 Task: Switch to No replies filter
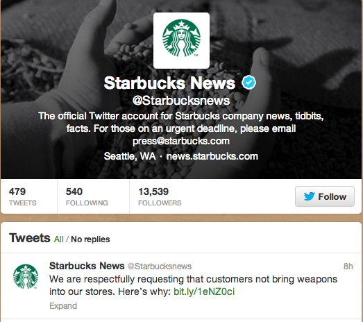90,239
